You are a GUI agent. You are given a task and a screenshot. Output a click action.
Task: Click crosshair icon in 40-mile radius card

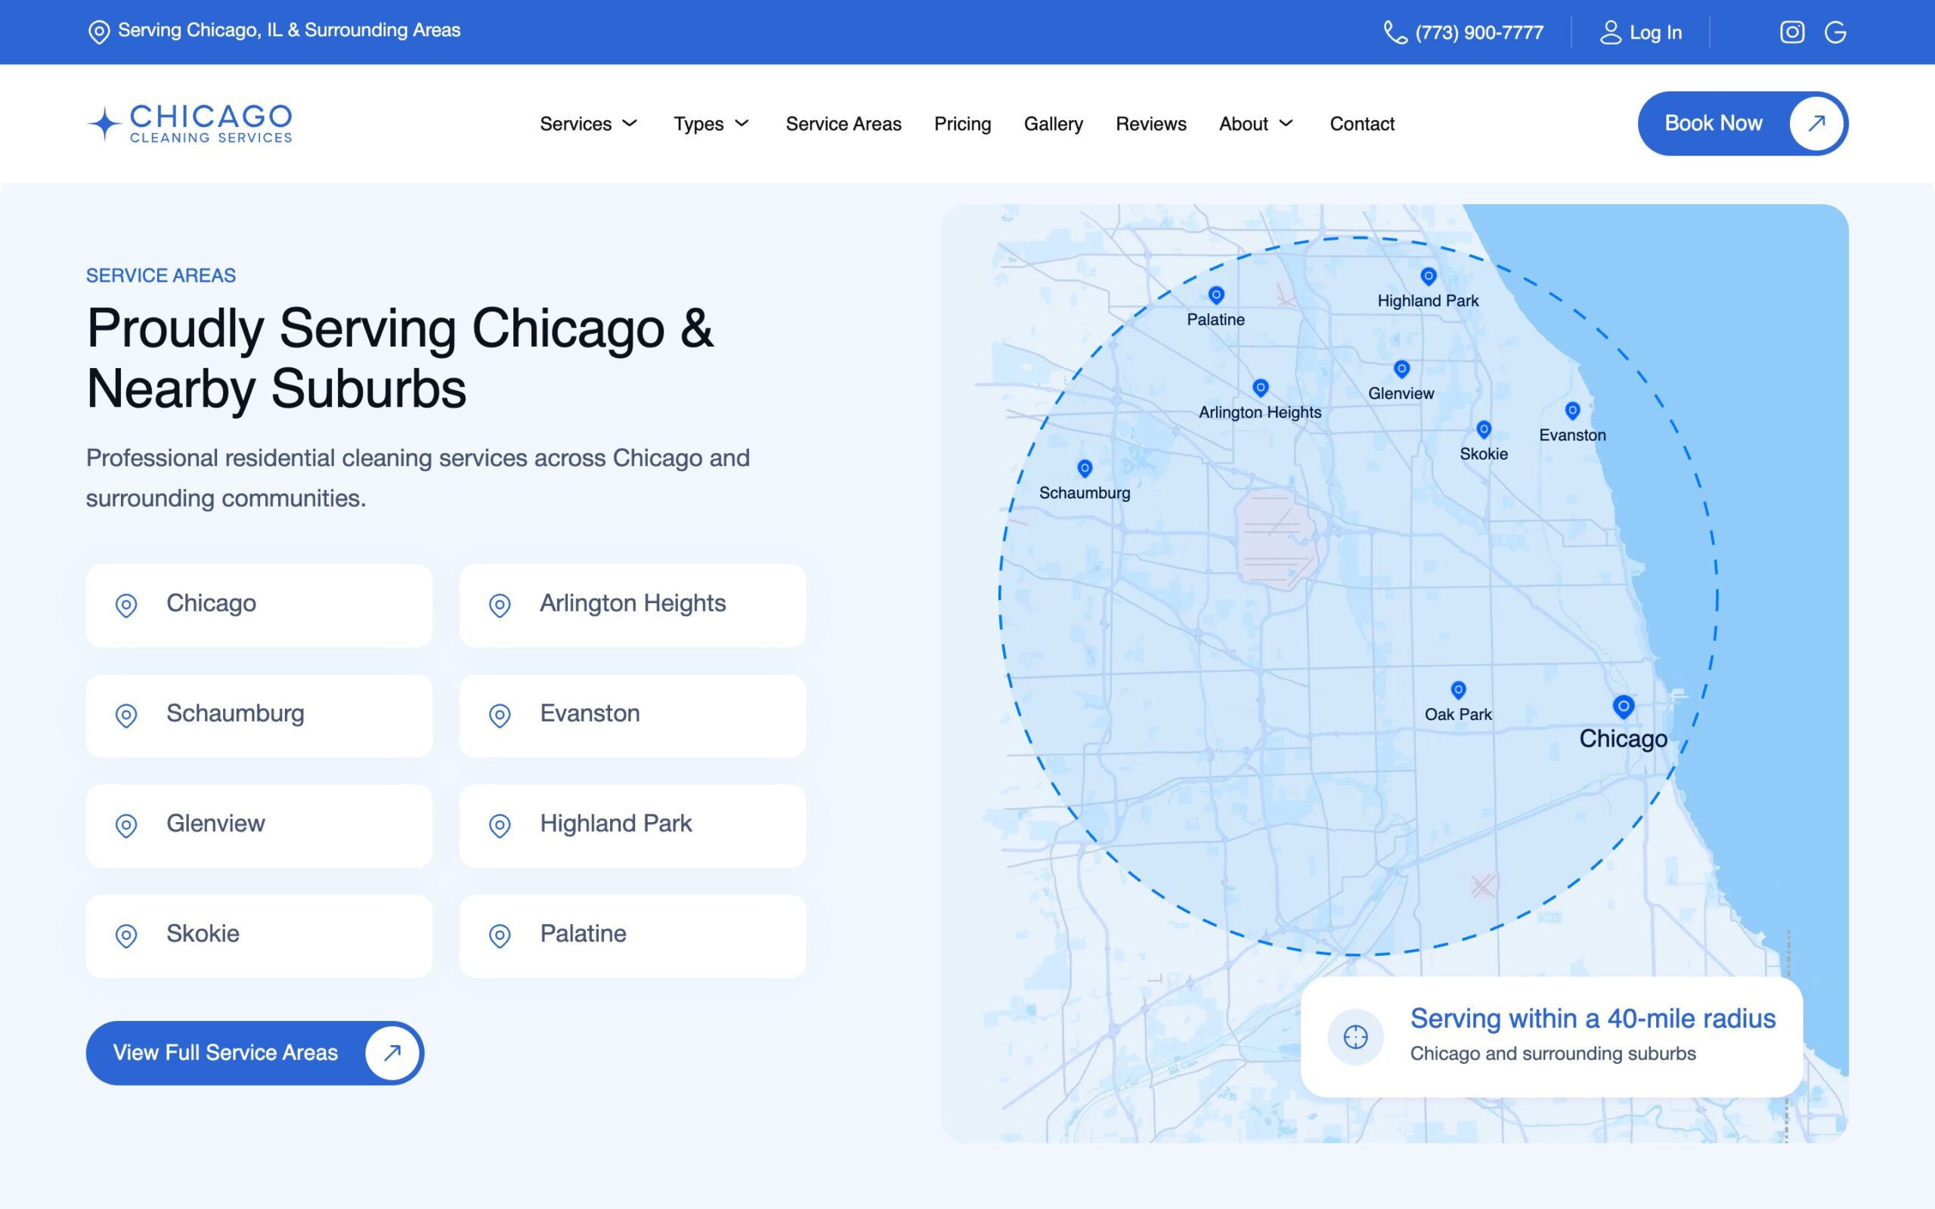1355,1037
